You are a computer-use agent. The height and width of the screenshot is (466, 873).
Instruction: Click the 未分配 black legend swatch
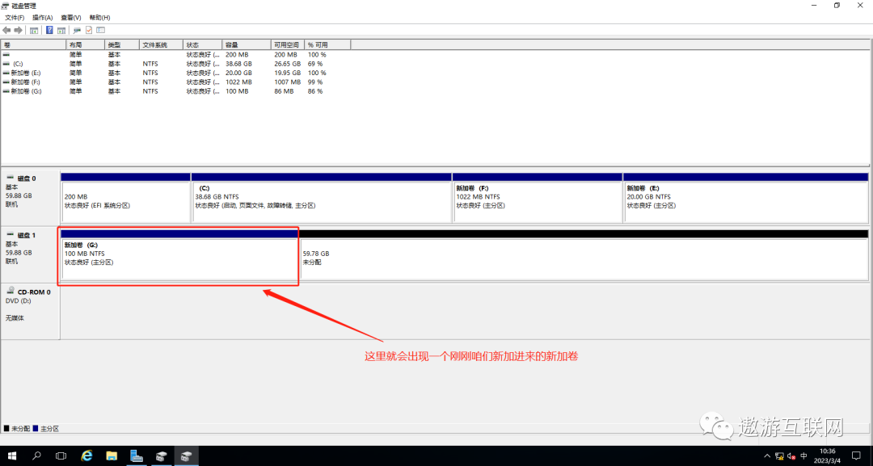[x=6, y=429]
